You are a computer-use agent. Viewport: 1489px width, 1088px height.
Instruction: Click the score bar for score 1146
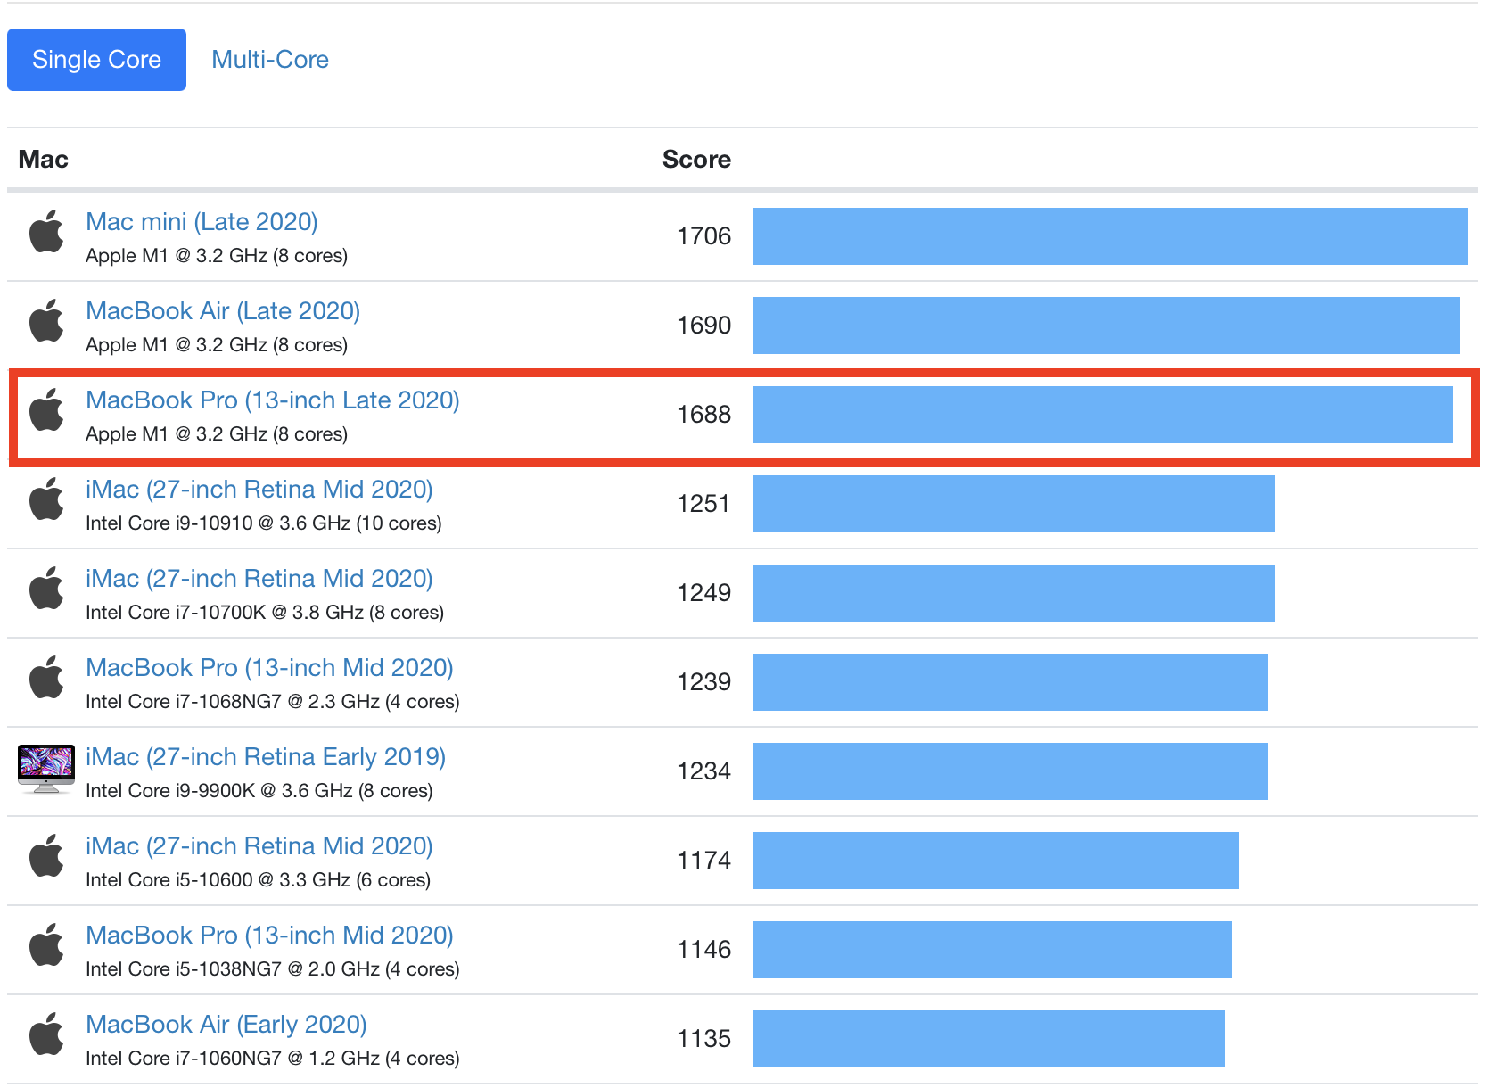pos(992,950)
